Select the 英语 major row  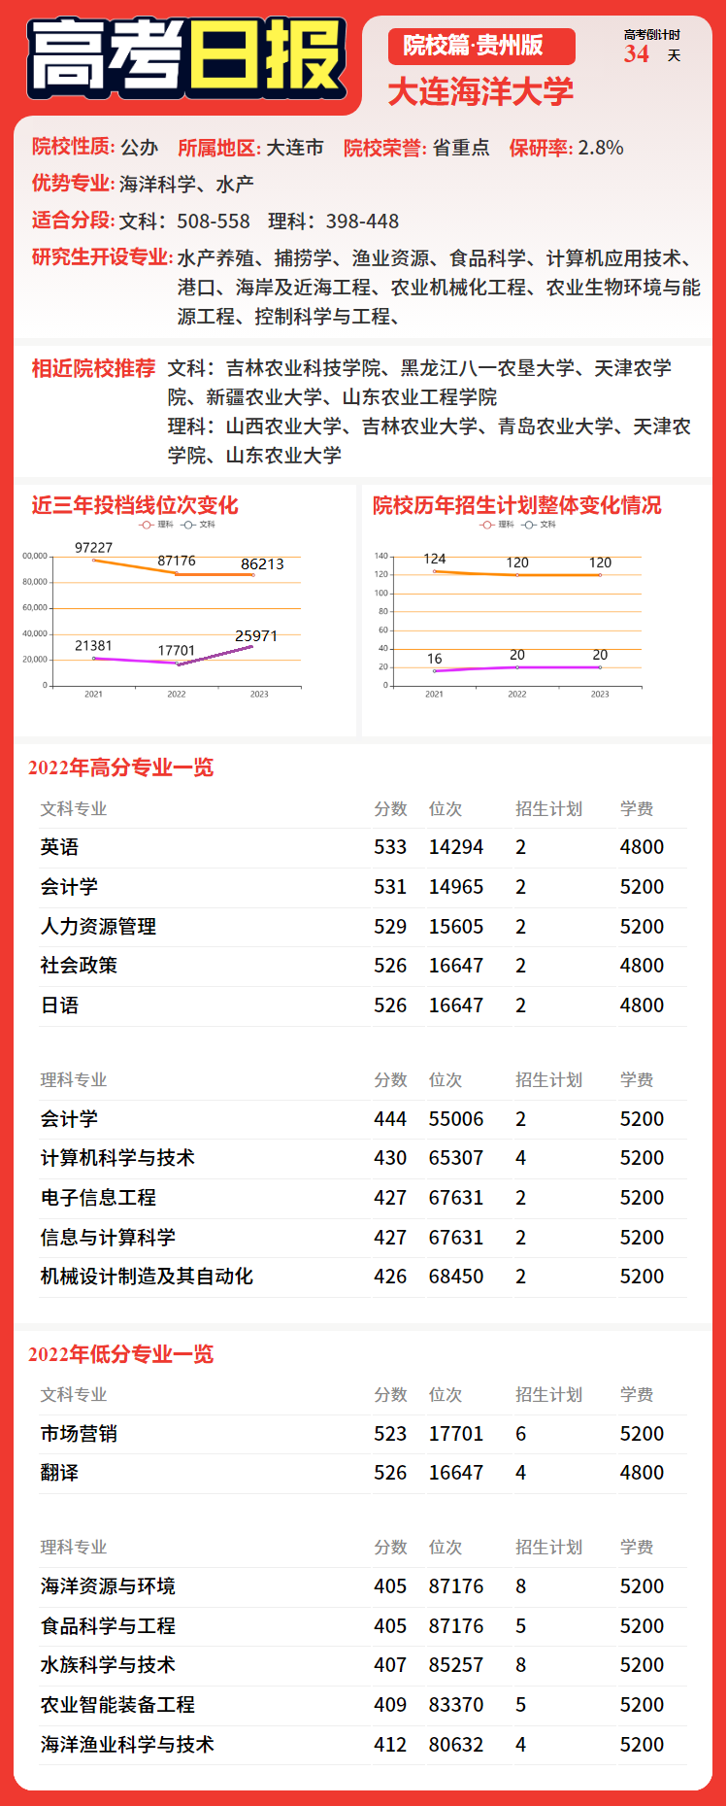(x=363, y=847)
